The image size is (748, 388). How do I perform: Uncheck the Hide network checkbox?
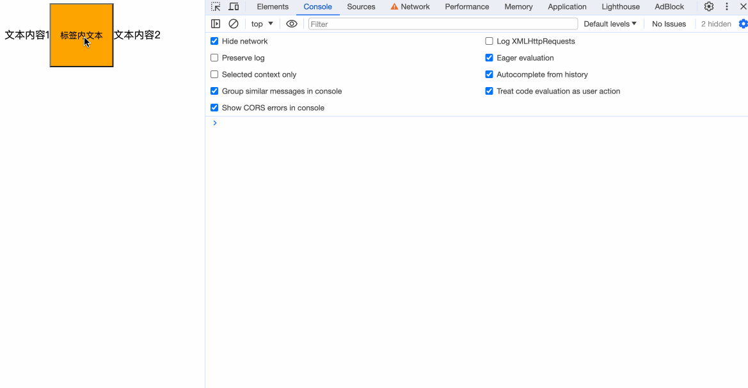214,41
